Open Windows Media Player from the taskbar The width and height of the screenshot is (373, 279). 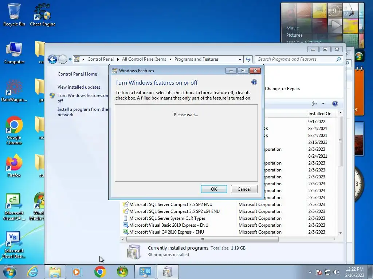[x=77, y=272]
